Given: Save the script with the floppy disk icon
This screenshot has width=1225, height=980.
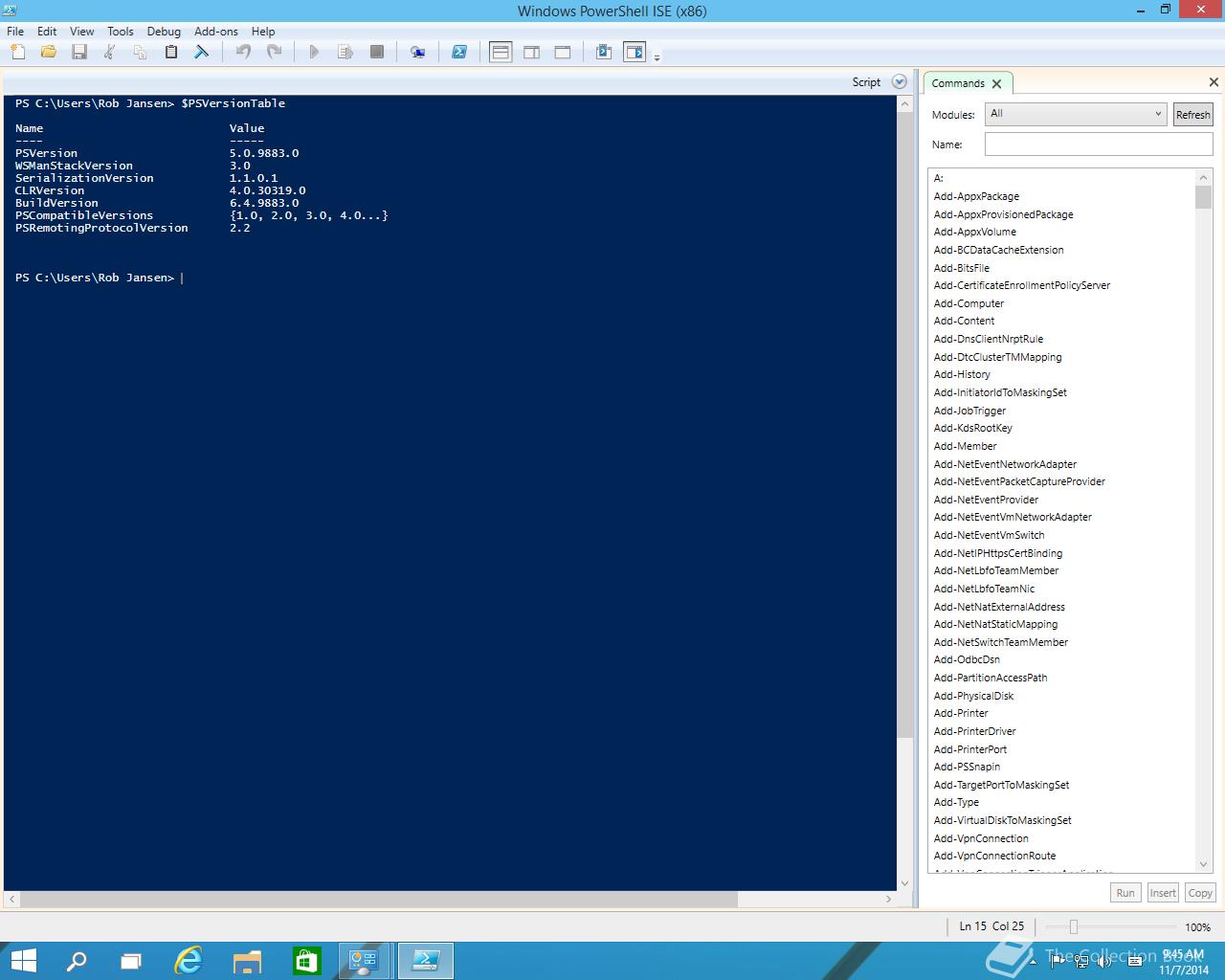Looking at the screenshot, I should tap(79, 53).
